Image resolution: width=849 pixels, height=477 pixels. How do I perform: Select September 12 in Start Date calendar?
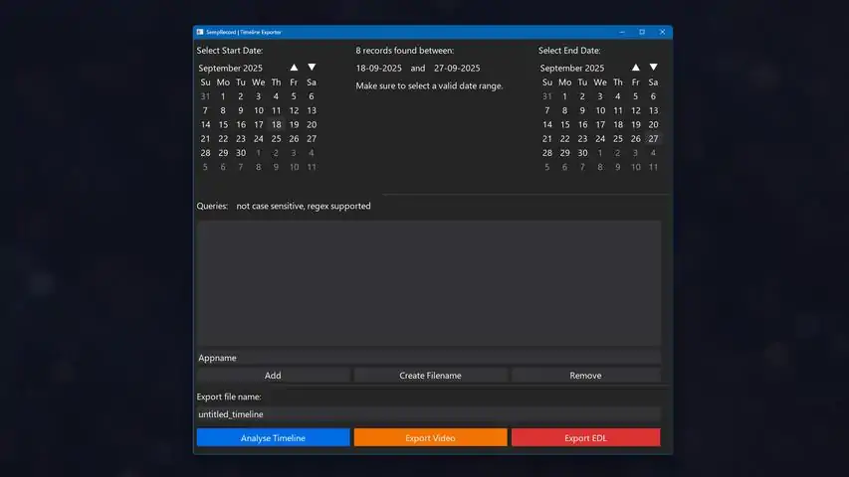click(x=294, y=110)
